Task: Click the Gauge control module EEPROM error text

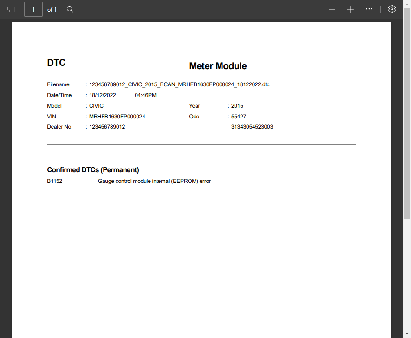Action: [x=154, y=181]
